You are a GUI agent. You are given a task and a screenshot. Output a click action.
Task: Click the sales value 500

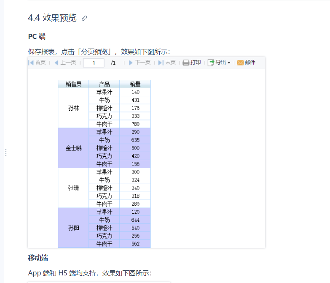[135, 148]
